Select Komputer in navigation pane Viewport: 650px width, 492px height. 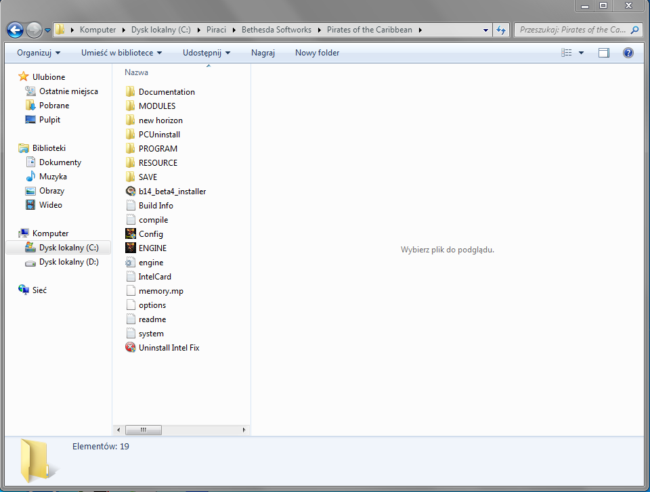point(44,233)
